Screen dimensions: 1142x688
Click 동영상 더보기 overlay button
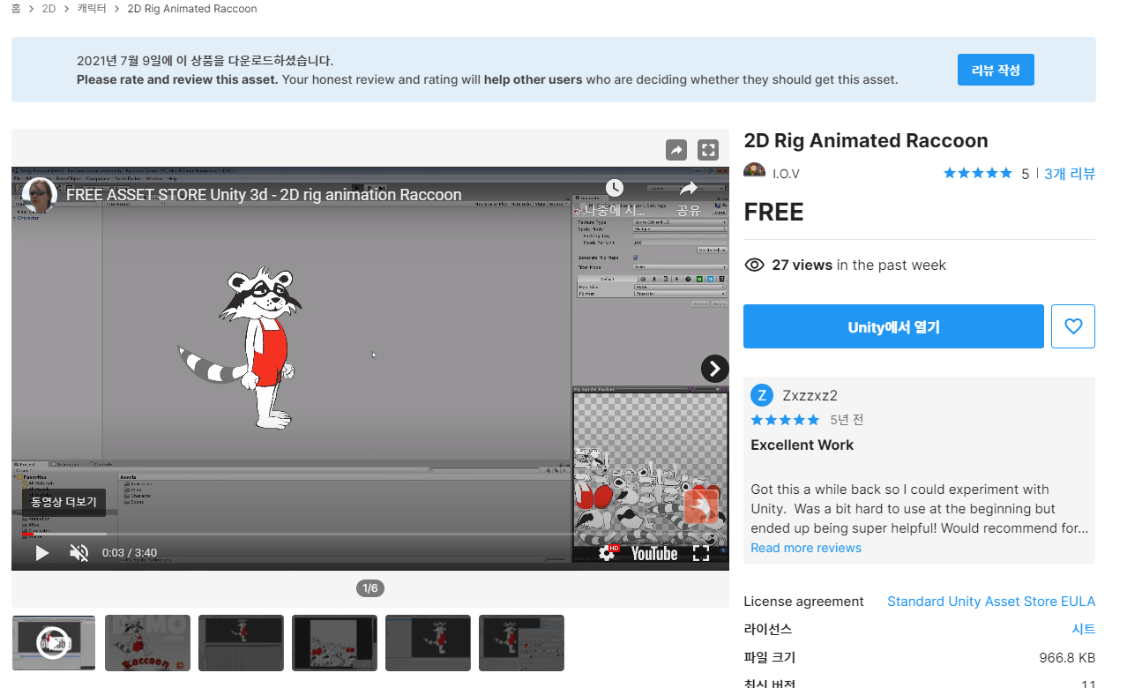tap(63, 502)
